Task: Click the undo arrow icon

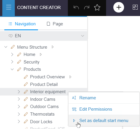Action: [76, 7]
